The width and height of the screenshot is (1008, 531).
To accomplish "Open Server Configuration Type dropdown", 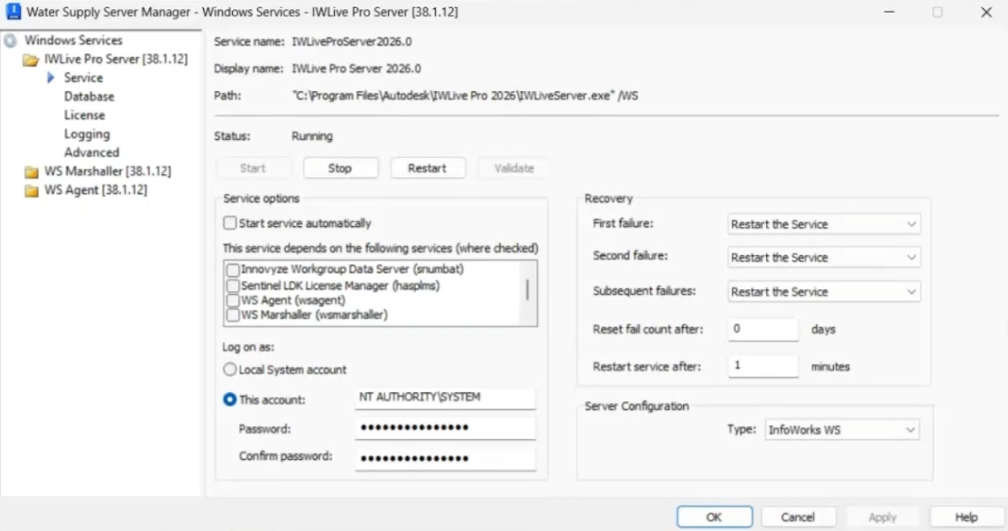I will coord(841,429).
